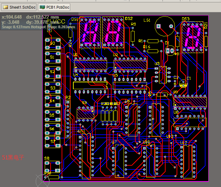Select the S2 push button footprint
The image size is (221, 187).
point(53,72)
